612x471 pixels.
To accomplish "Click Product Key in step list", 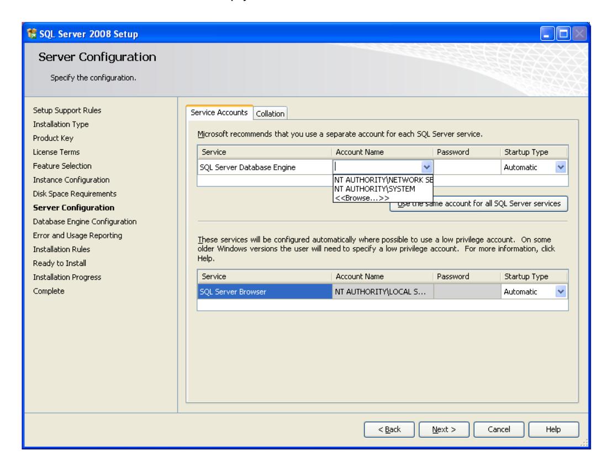I will tap(53, 138).
